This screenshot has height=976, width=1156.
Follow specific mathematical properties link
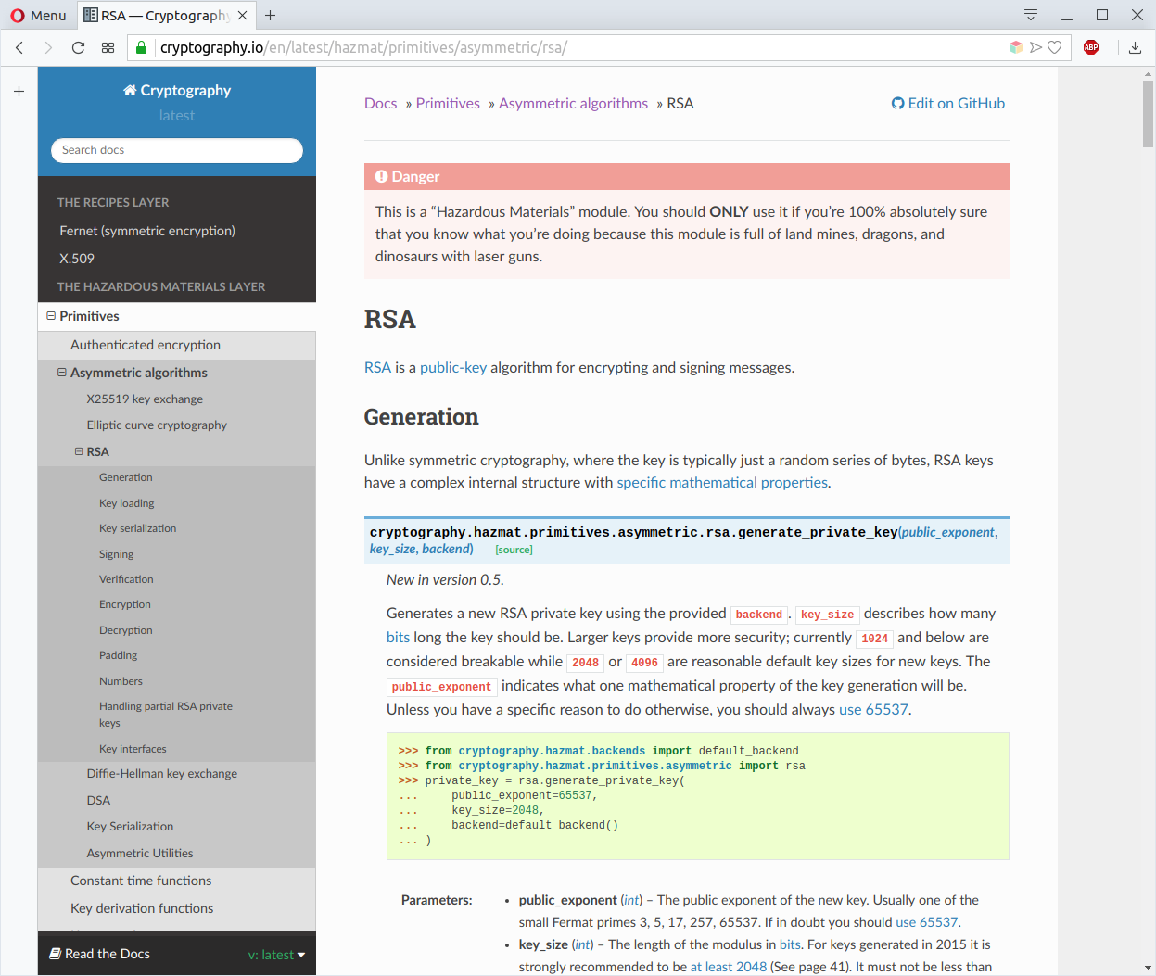[722, 483]
